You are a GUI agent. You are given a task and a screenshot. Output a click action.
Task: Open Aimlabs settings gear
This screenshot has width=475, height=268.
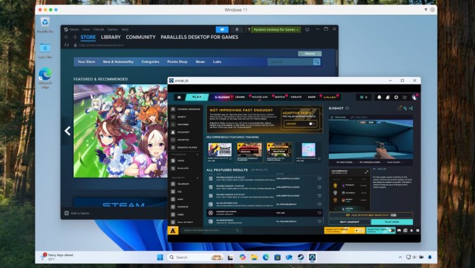[x=395, y=97]
